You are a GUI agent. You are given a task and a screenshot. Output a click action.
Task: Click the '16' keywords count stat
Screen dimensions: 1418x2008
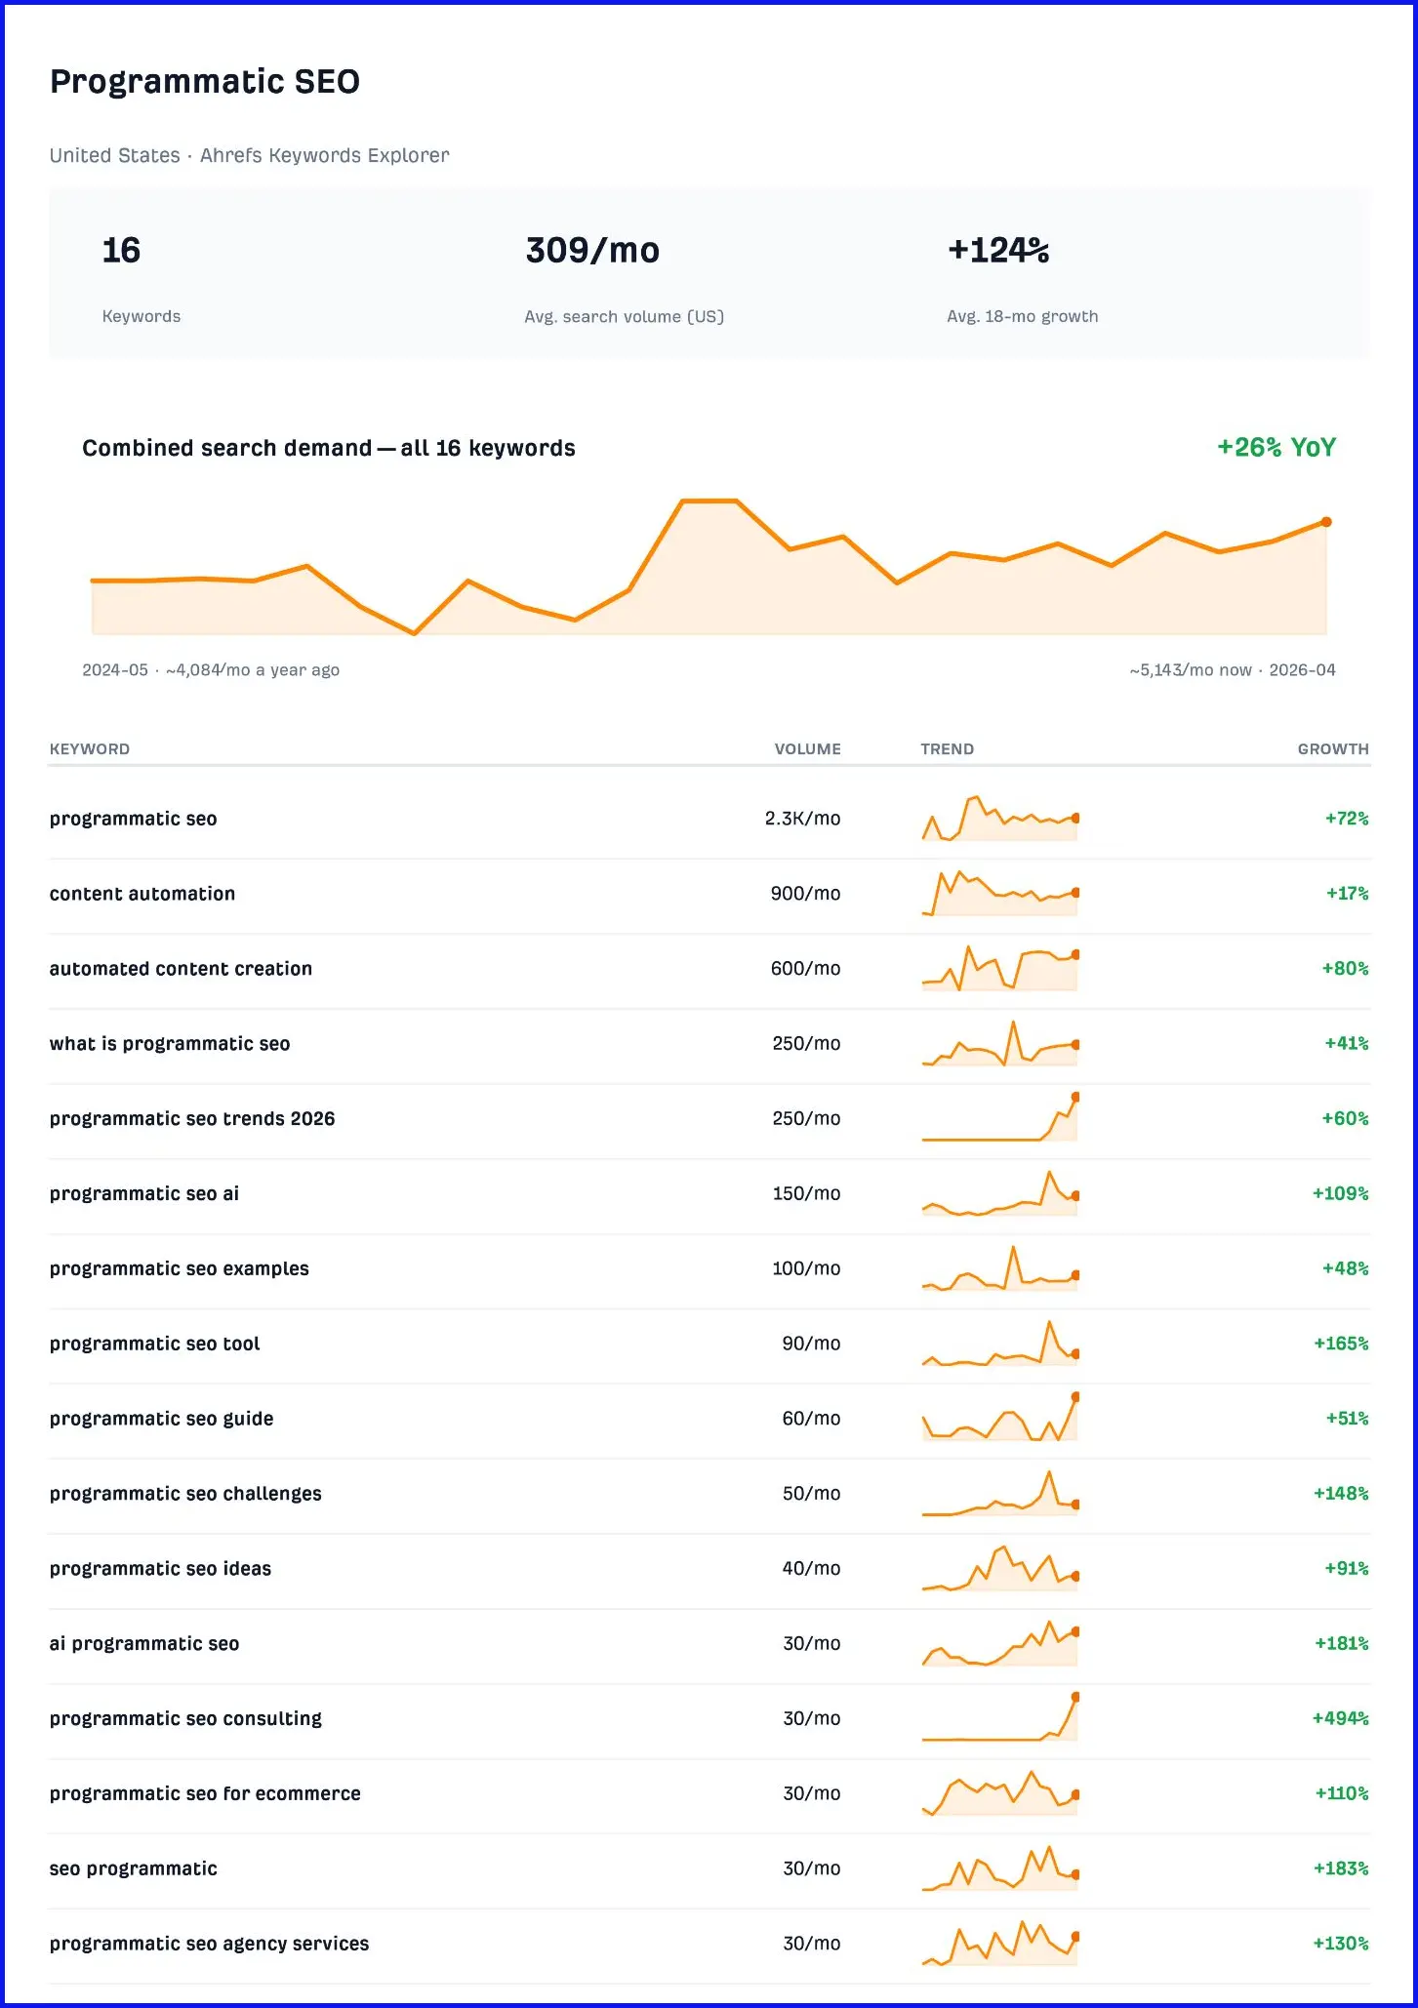(x=121, y=251)
